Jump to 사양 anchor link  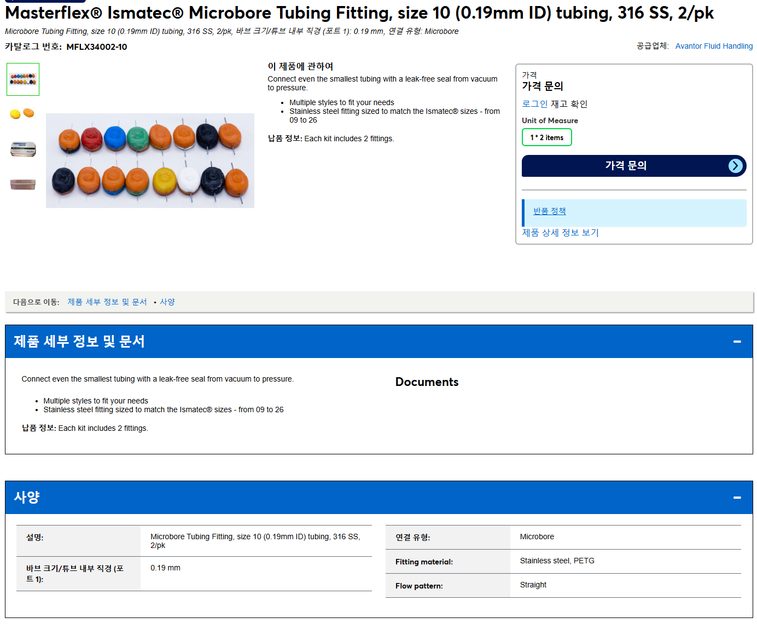coord(167,302)
